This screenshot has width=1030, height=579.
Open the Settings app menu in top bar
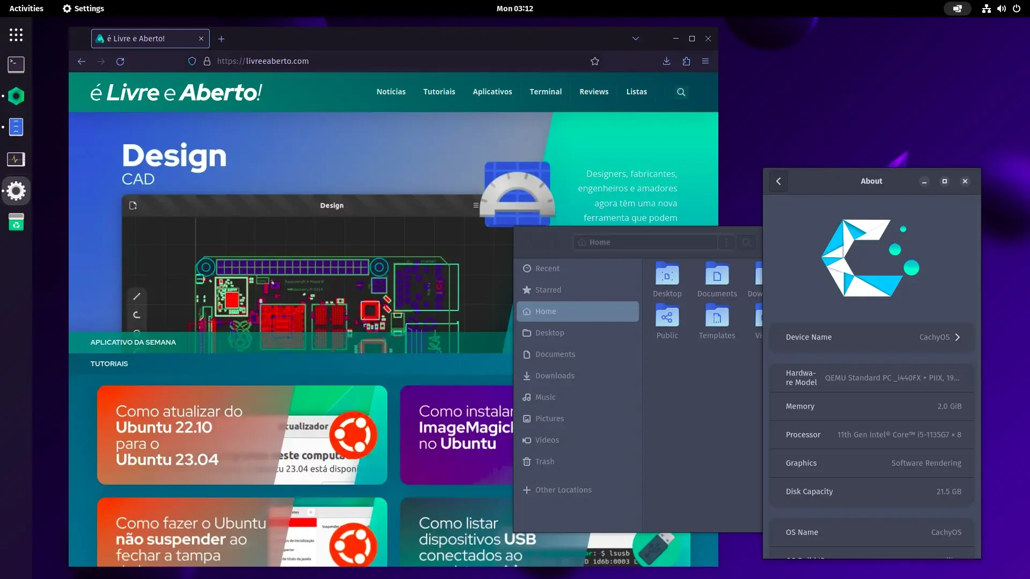[83, 9]
